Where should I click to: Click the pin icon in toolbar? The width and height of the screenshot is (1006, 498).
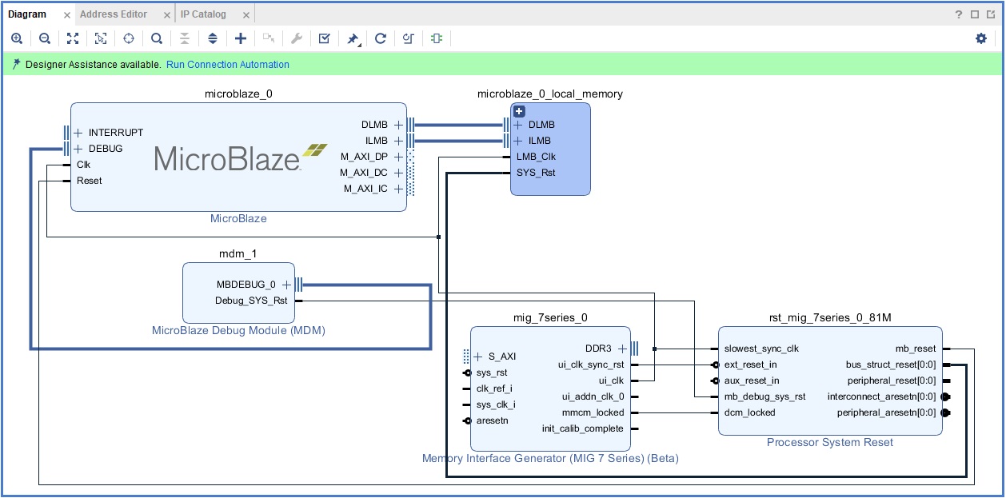click(x=353, y=38)
